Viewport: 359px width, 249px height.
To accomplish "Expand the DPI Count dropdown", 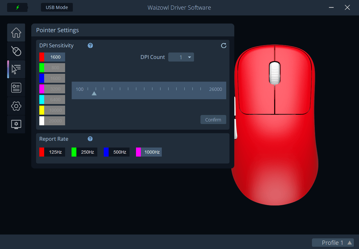I will coord(181,57).
